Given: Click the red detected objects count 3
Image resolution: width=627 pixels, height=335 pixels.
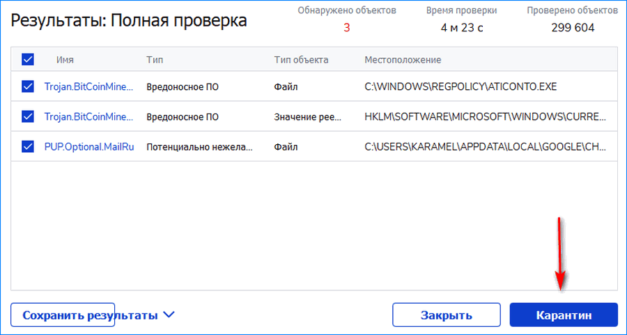Looking at the screenshot, I should tap(346, 28).
